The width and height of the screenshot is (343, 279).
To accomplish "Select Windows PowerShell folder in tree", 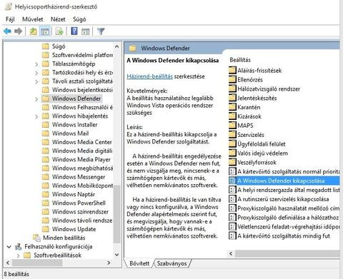I will click(x=74, y=203).
